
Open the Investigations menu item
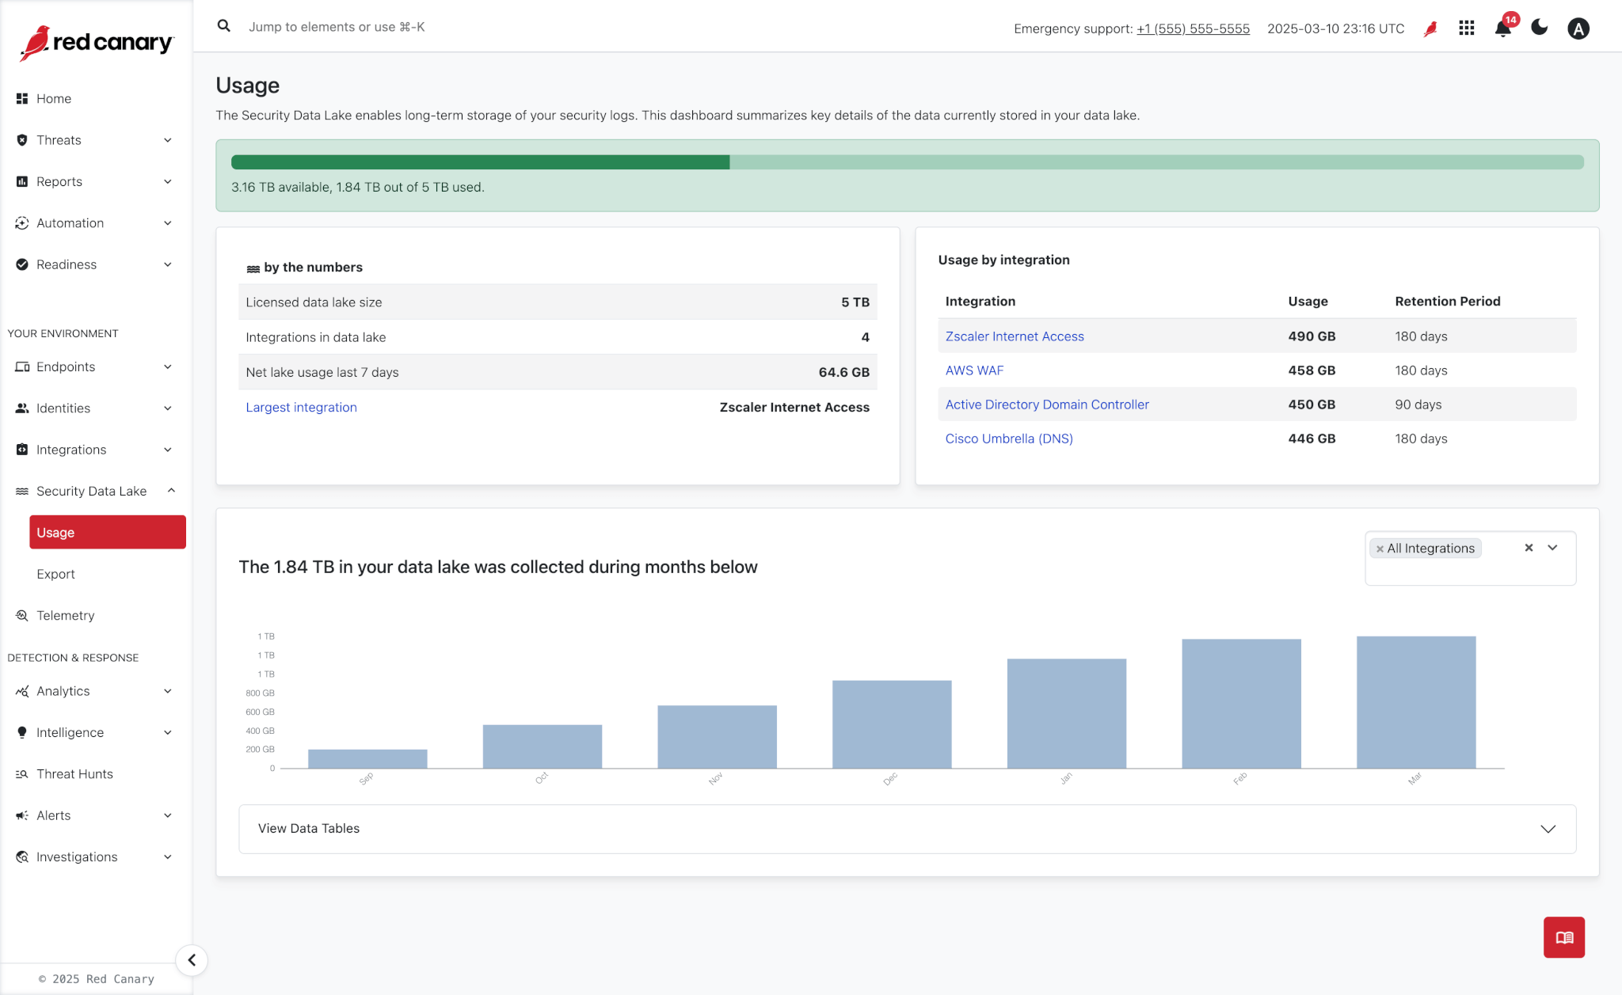pyautogui.click(x=77, y=857)
